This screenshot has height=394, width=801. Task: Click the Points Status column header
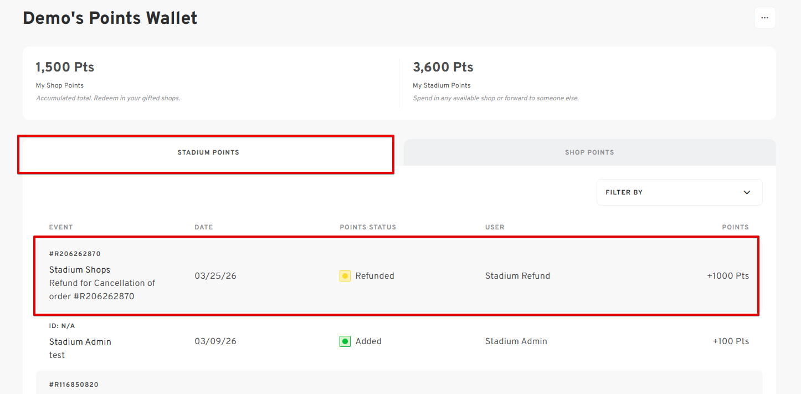(x=368, y=227)
